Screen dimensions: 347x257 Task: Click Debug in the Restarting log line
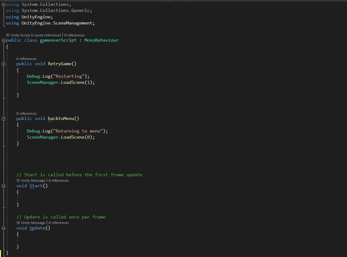pos(33,76)
